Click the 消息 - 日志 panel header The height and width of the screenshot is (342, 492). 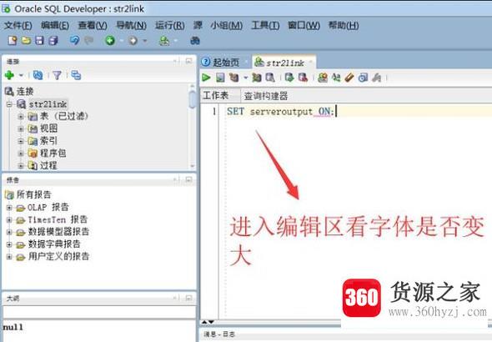[219, 334]
